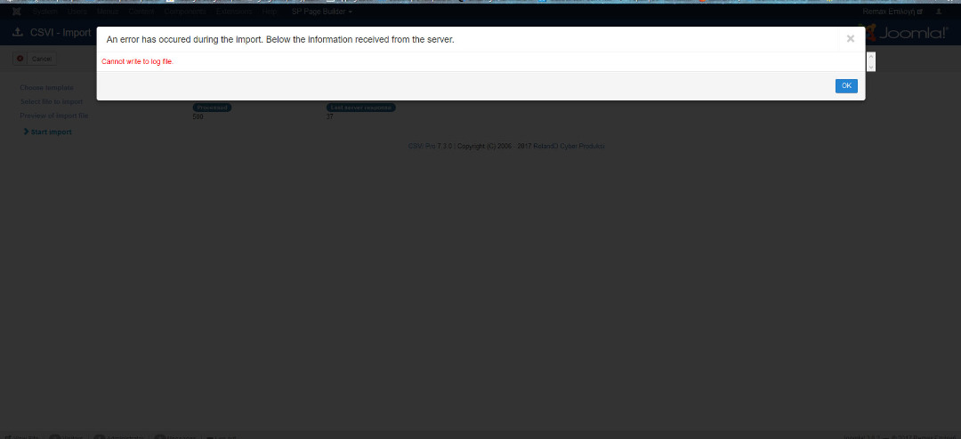
Task: Open the System menu
Action: 44,12
